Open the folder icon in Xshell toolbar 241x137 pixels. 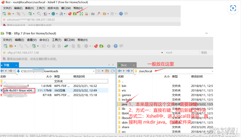(x=10, y=14)
